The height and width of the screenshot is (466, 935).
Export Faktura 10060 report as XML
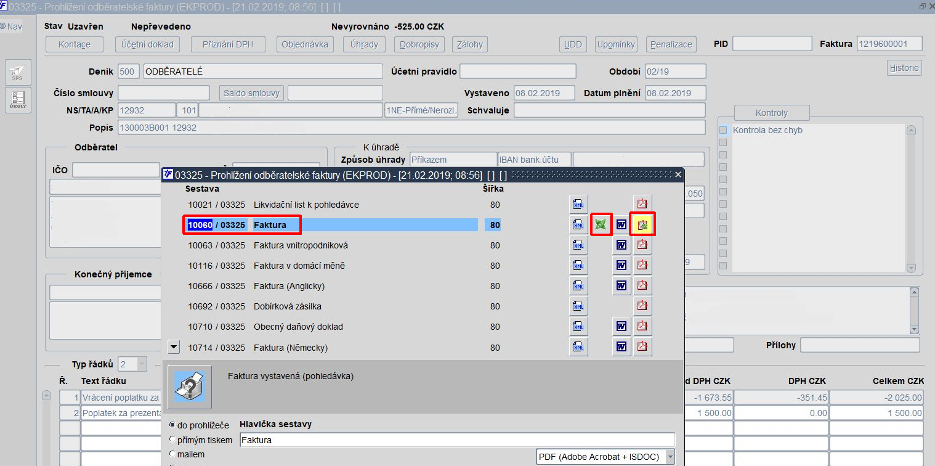coord(578,224)
